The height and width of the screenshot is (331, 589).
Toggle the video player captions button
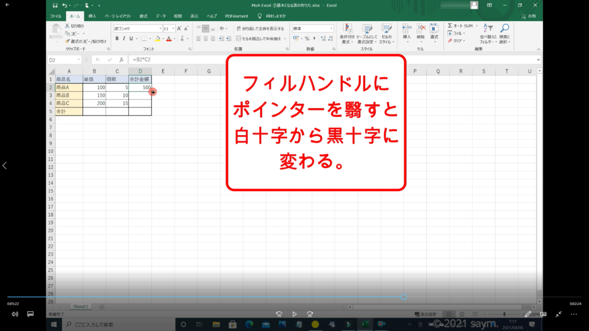[30, 314]
